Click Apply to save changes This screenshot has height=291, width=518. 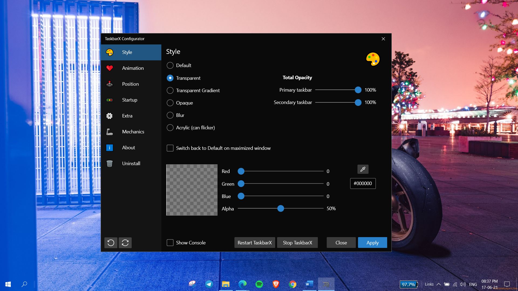pos(372,243)
